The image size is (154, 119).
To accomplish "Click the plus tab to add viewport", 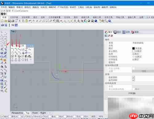I will [x=50, y=113].
